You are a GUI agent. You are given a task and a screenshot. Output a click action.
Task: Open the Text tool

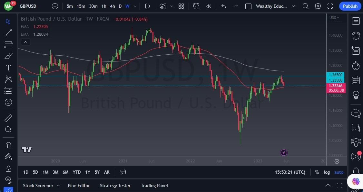click(8, 67)
